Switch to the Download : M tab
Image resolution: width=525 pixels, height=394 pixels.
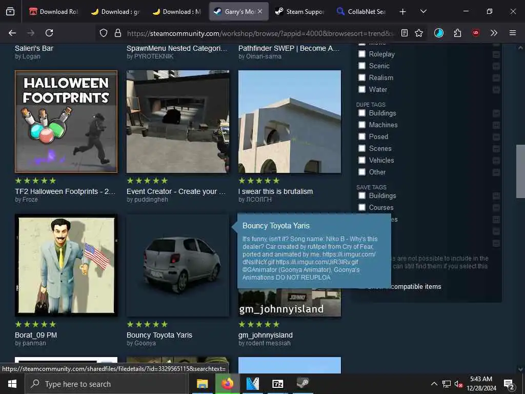[177, 12]
